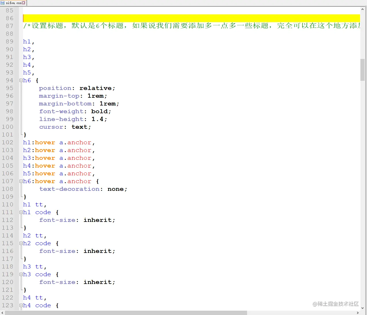This screenshot has height=315, width=367.
Task: Click the 'font-weight' property
Action: click(61, 112)
